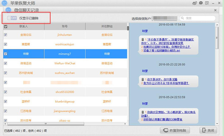
Task: Click the Weibo icon in title bar
Action: coord(195,3)
